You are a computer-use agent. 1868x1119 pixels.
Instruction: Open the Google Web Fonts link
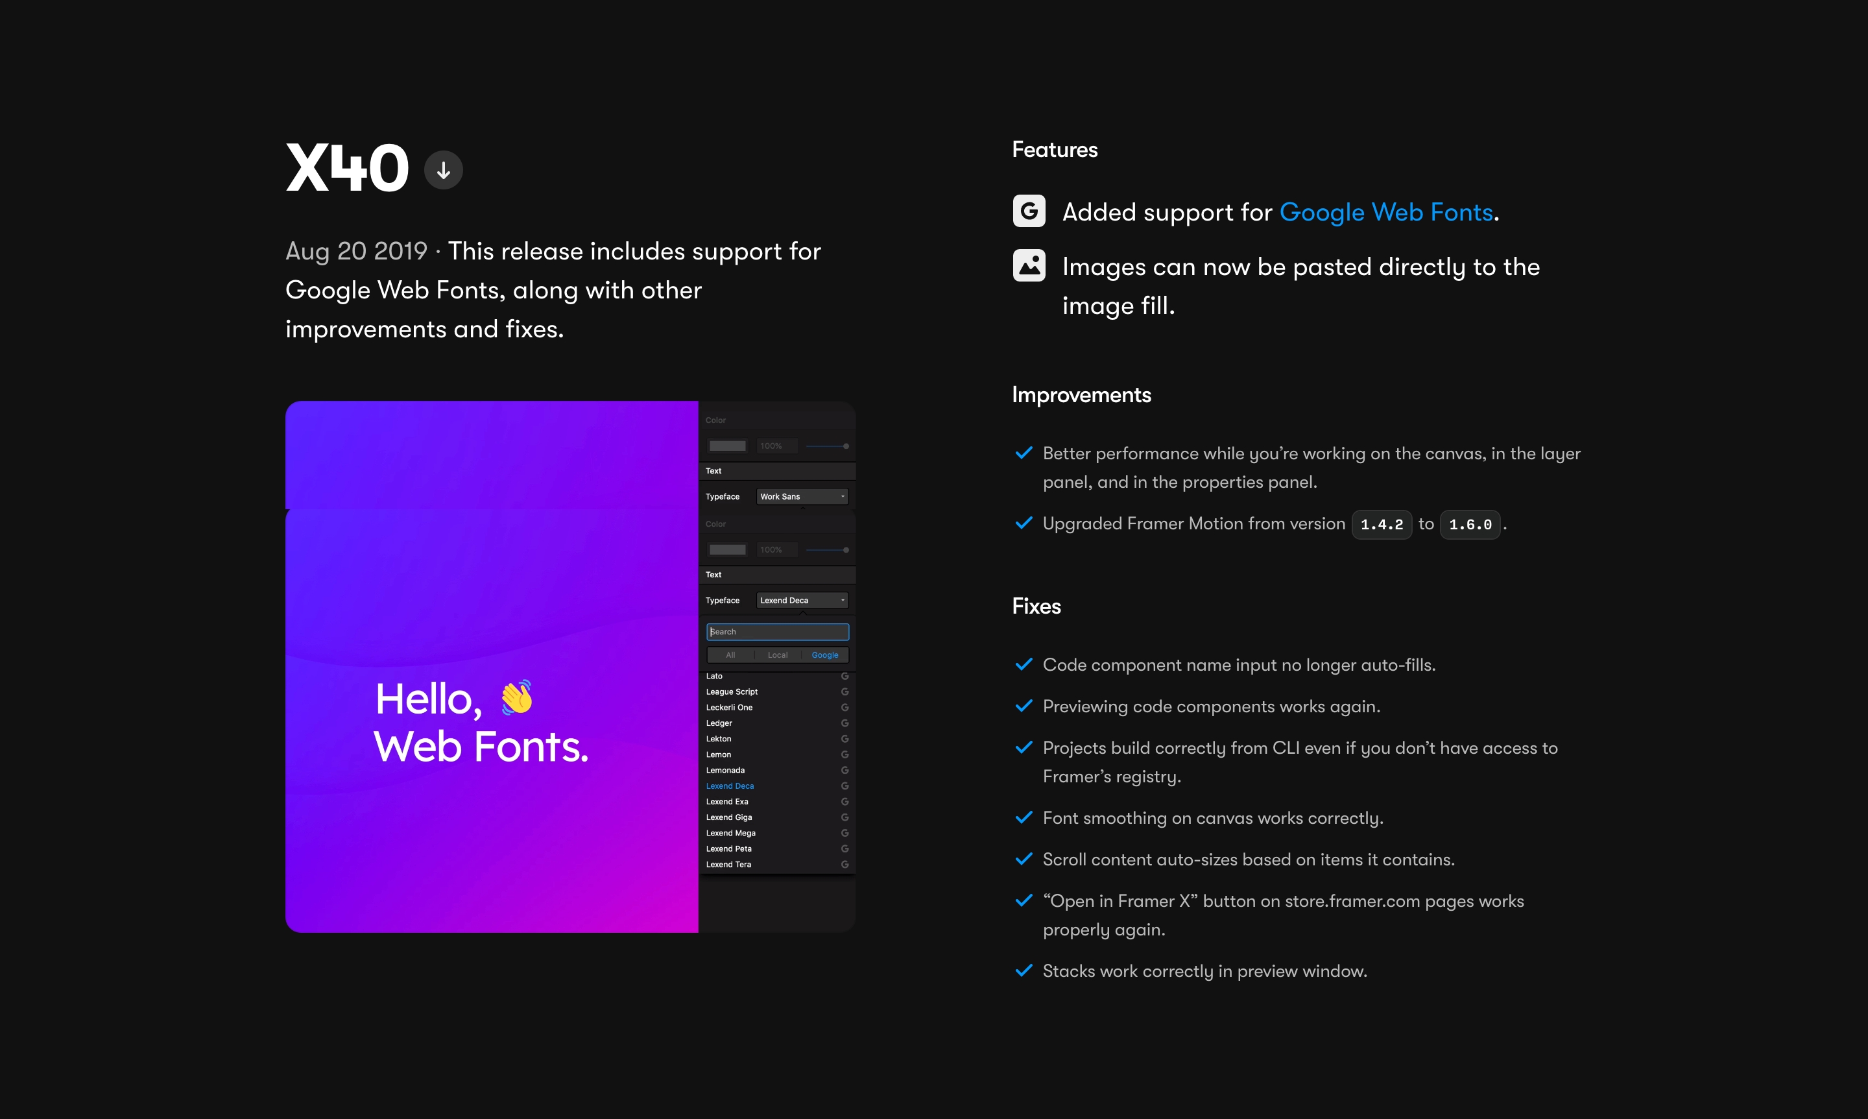pyautogui.click(x=1388, y=212)
